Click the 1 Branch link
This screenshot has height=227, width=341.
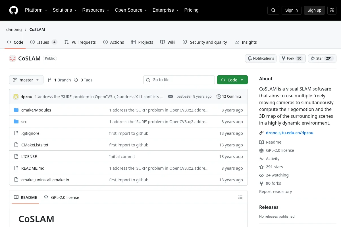coord(59,80)
